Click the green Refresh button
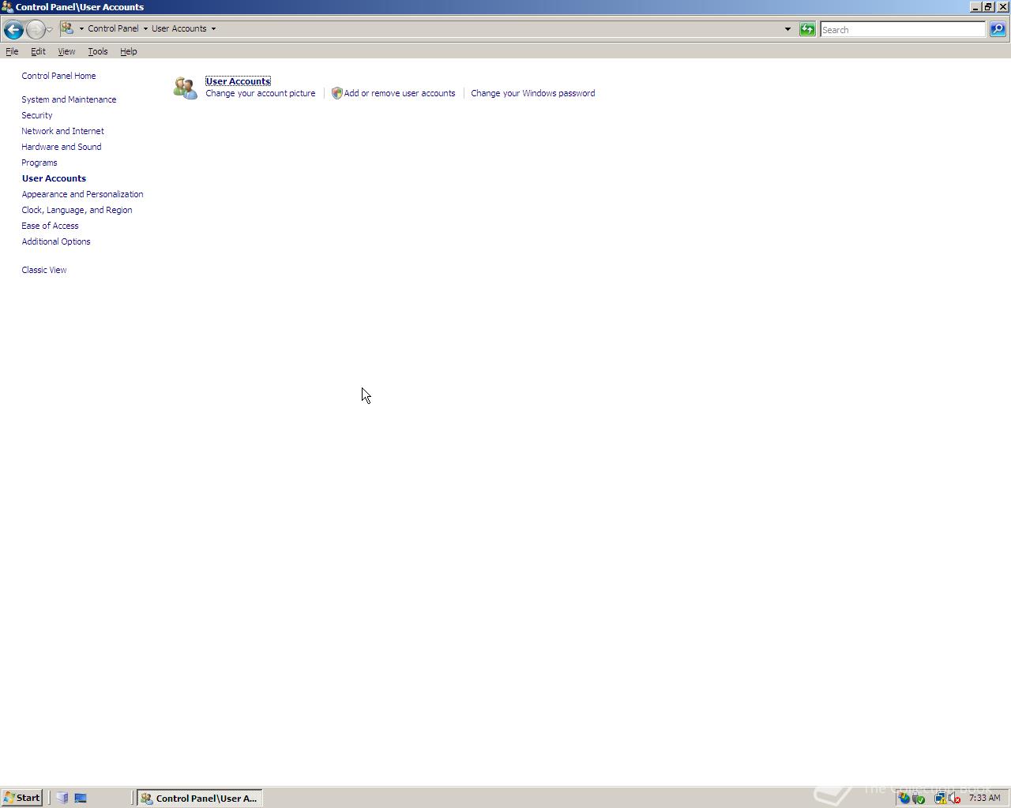 point(807,29)
